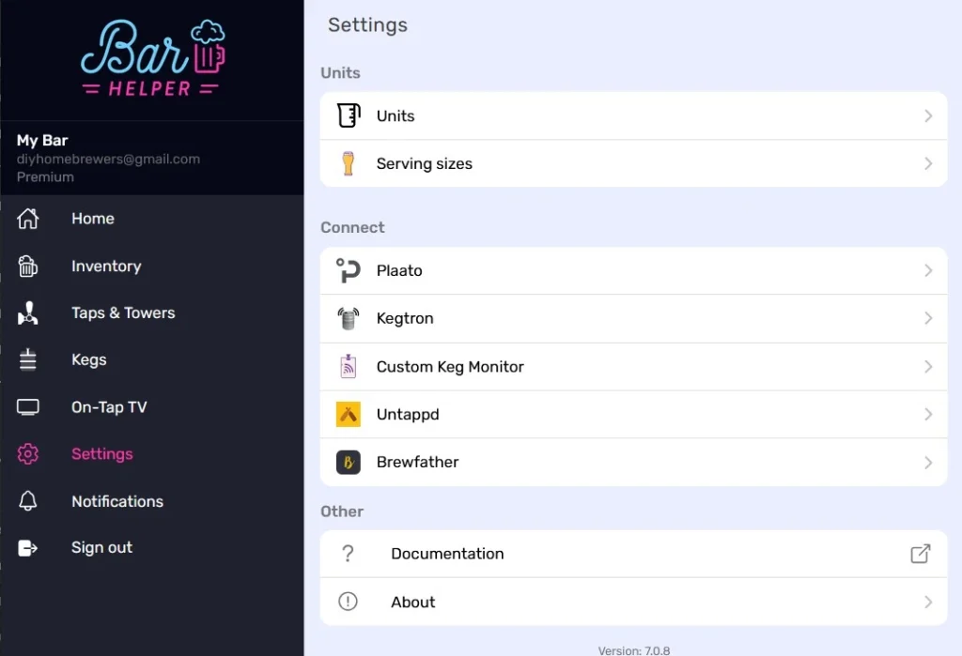Click the Custom Keg Monitor icon
This screenshot has width=962, height=656.
tap(348, 367)
